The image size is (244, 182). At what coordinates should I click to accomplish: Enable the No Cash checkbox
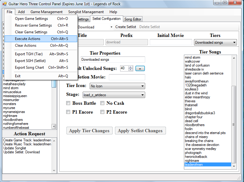102,103
